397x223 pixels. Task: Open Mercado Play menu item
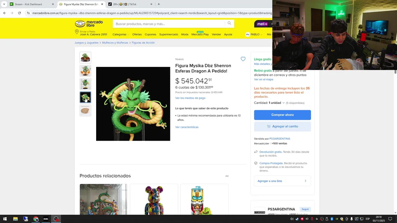(x=200, y=34)
